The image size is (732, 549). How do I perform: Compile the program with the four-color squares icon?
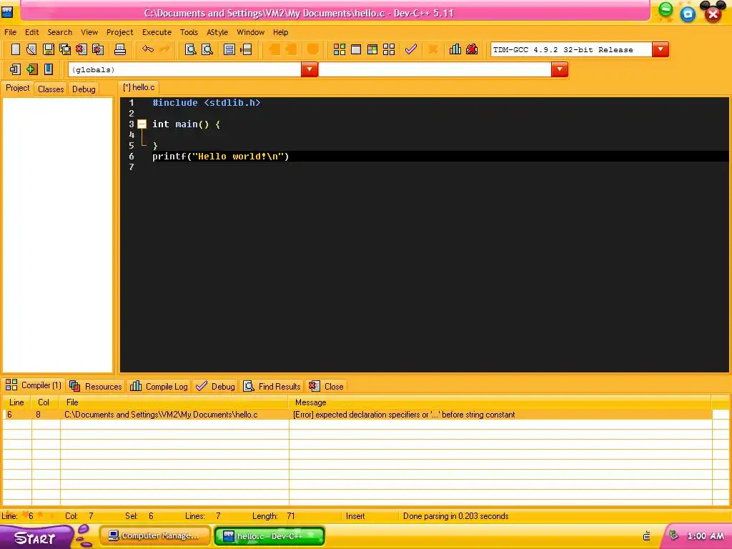coord(340,49)
